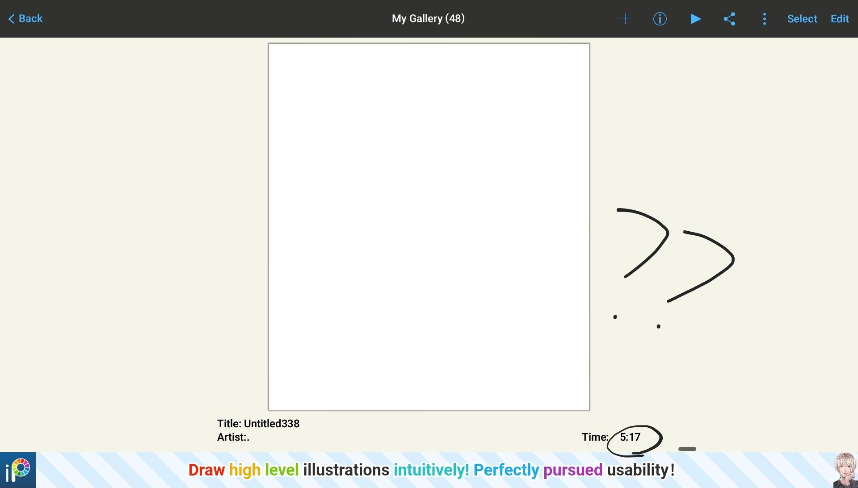Image resolution: width=858 pixels, height=488 pixels.
Task: Open artwork info with the circled i icon
Action: (x=660, y=19)
